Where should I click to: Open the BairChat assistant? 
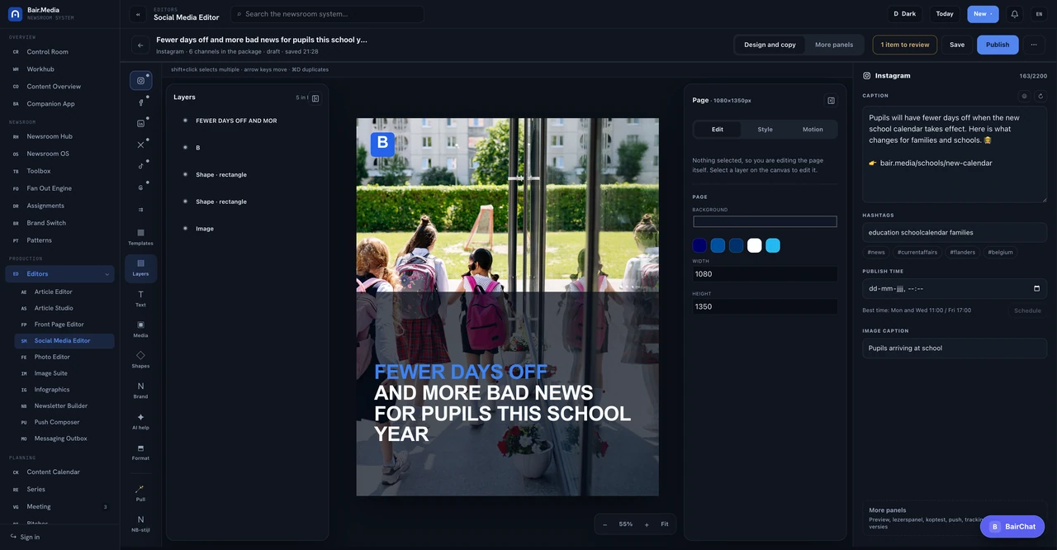(x=1012, y=526)
